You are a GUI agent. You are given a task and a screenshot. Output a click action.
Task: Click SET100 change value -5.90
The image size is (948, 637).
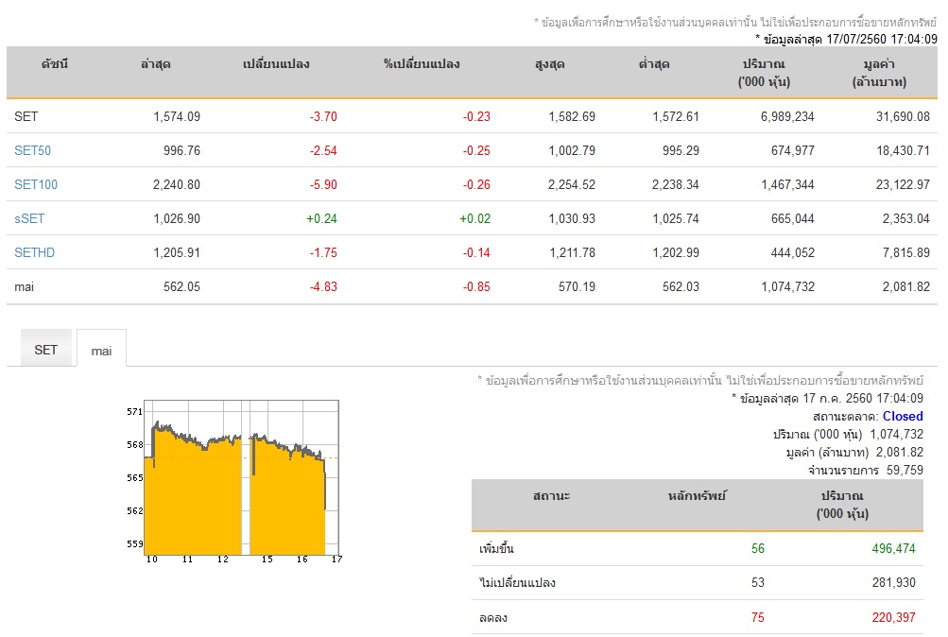point(323,184)
